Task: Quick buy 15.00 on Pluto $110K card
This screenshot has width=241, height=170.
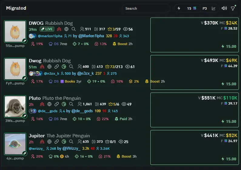Action: tap(229, 121)
